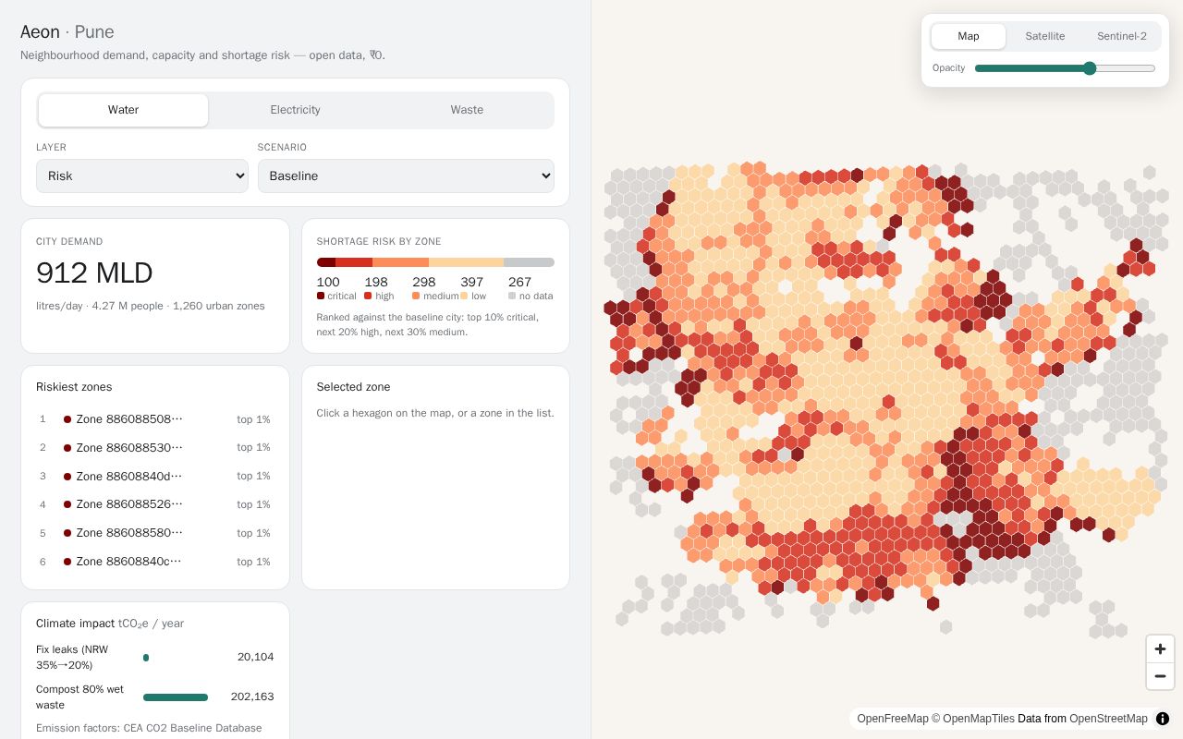Zoom in on the map with plus button
The height and width of the screenshot is (739, 1183).
1160,648
